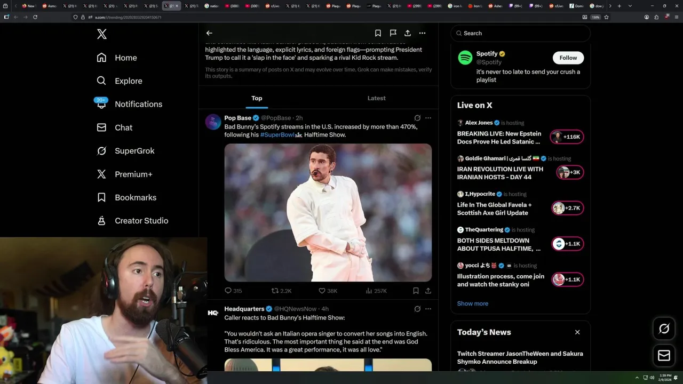The height and width of the screenshot is (384, 683).
Task: Open SuperGrok in the sidebar
Action: pos(126,151)
